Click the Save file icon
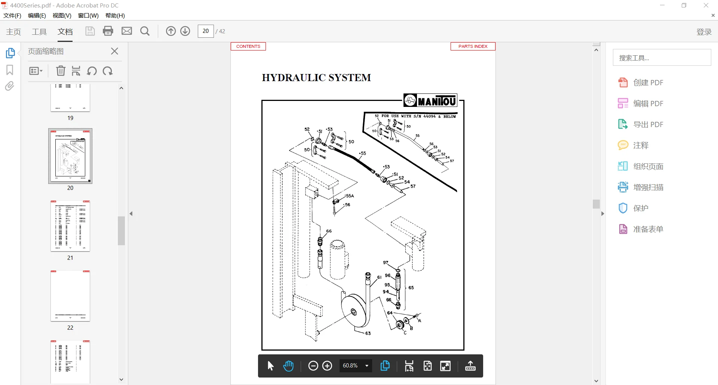Image resolution: width=718 pixels, height=385 pixels. (90, 31)
